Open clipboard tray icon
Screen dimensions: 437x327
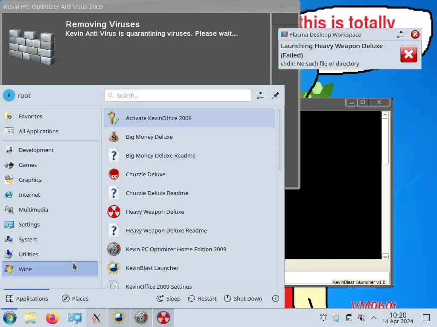pyautogui.click(x=349, y=318)
